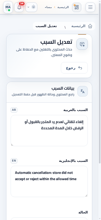The width and height of the screenshot is (101, 220).
Task: Click the page vertical scrollbar
Action: pos(100,83)
